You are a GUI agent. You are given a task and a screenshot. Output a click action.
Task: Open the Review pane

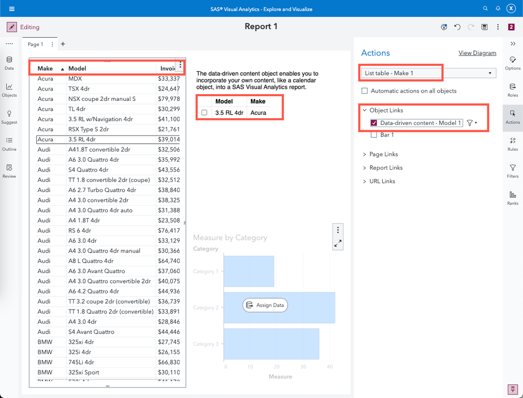tap(9, 172)
